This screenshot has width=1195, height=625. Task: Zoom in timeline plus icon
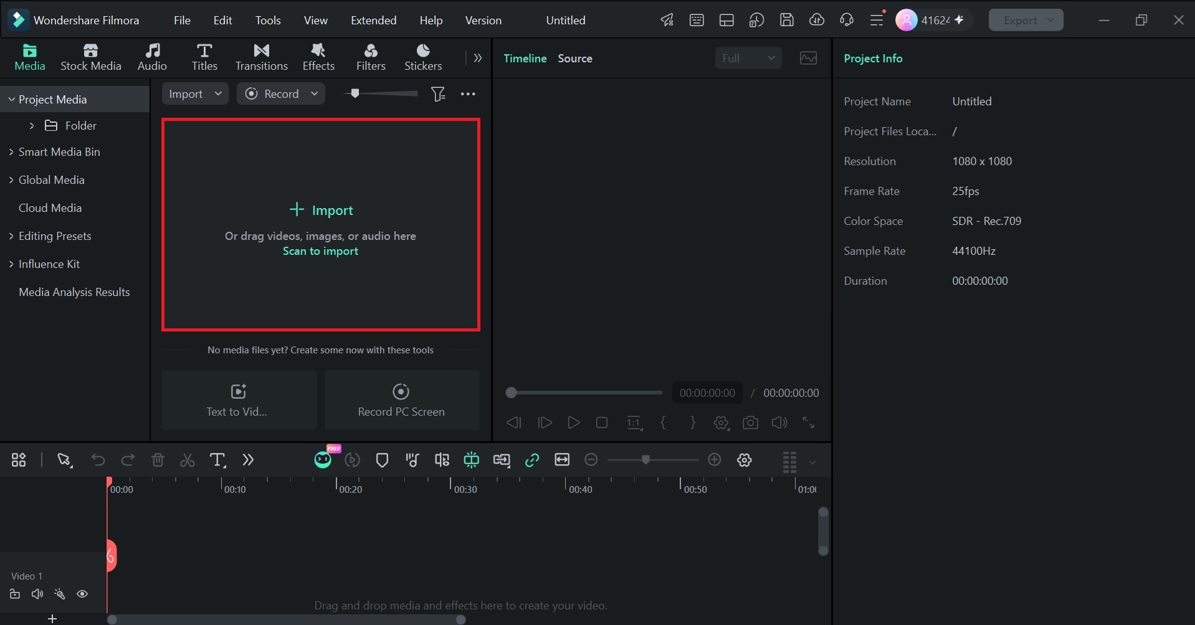point(715,460)
